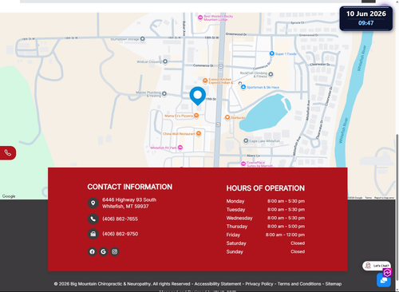399x292 pixels.
Task: Select Super 1 Foods map marker
Action: coord(272,53)
